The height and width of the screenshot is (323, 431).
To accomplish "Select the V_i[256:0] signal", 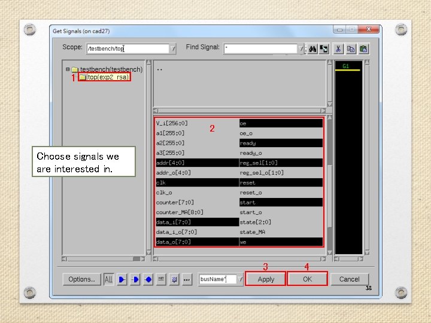I will tap(198, 123).
